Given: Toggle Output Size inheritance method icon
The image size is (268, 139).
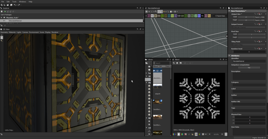Looking at the screenshot, I should [x=259, y=14].
